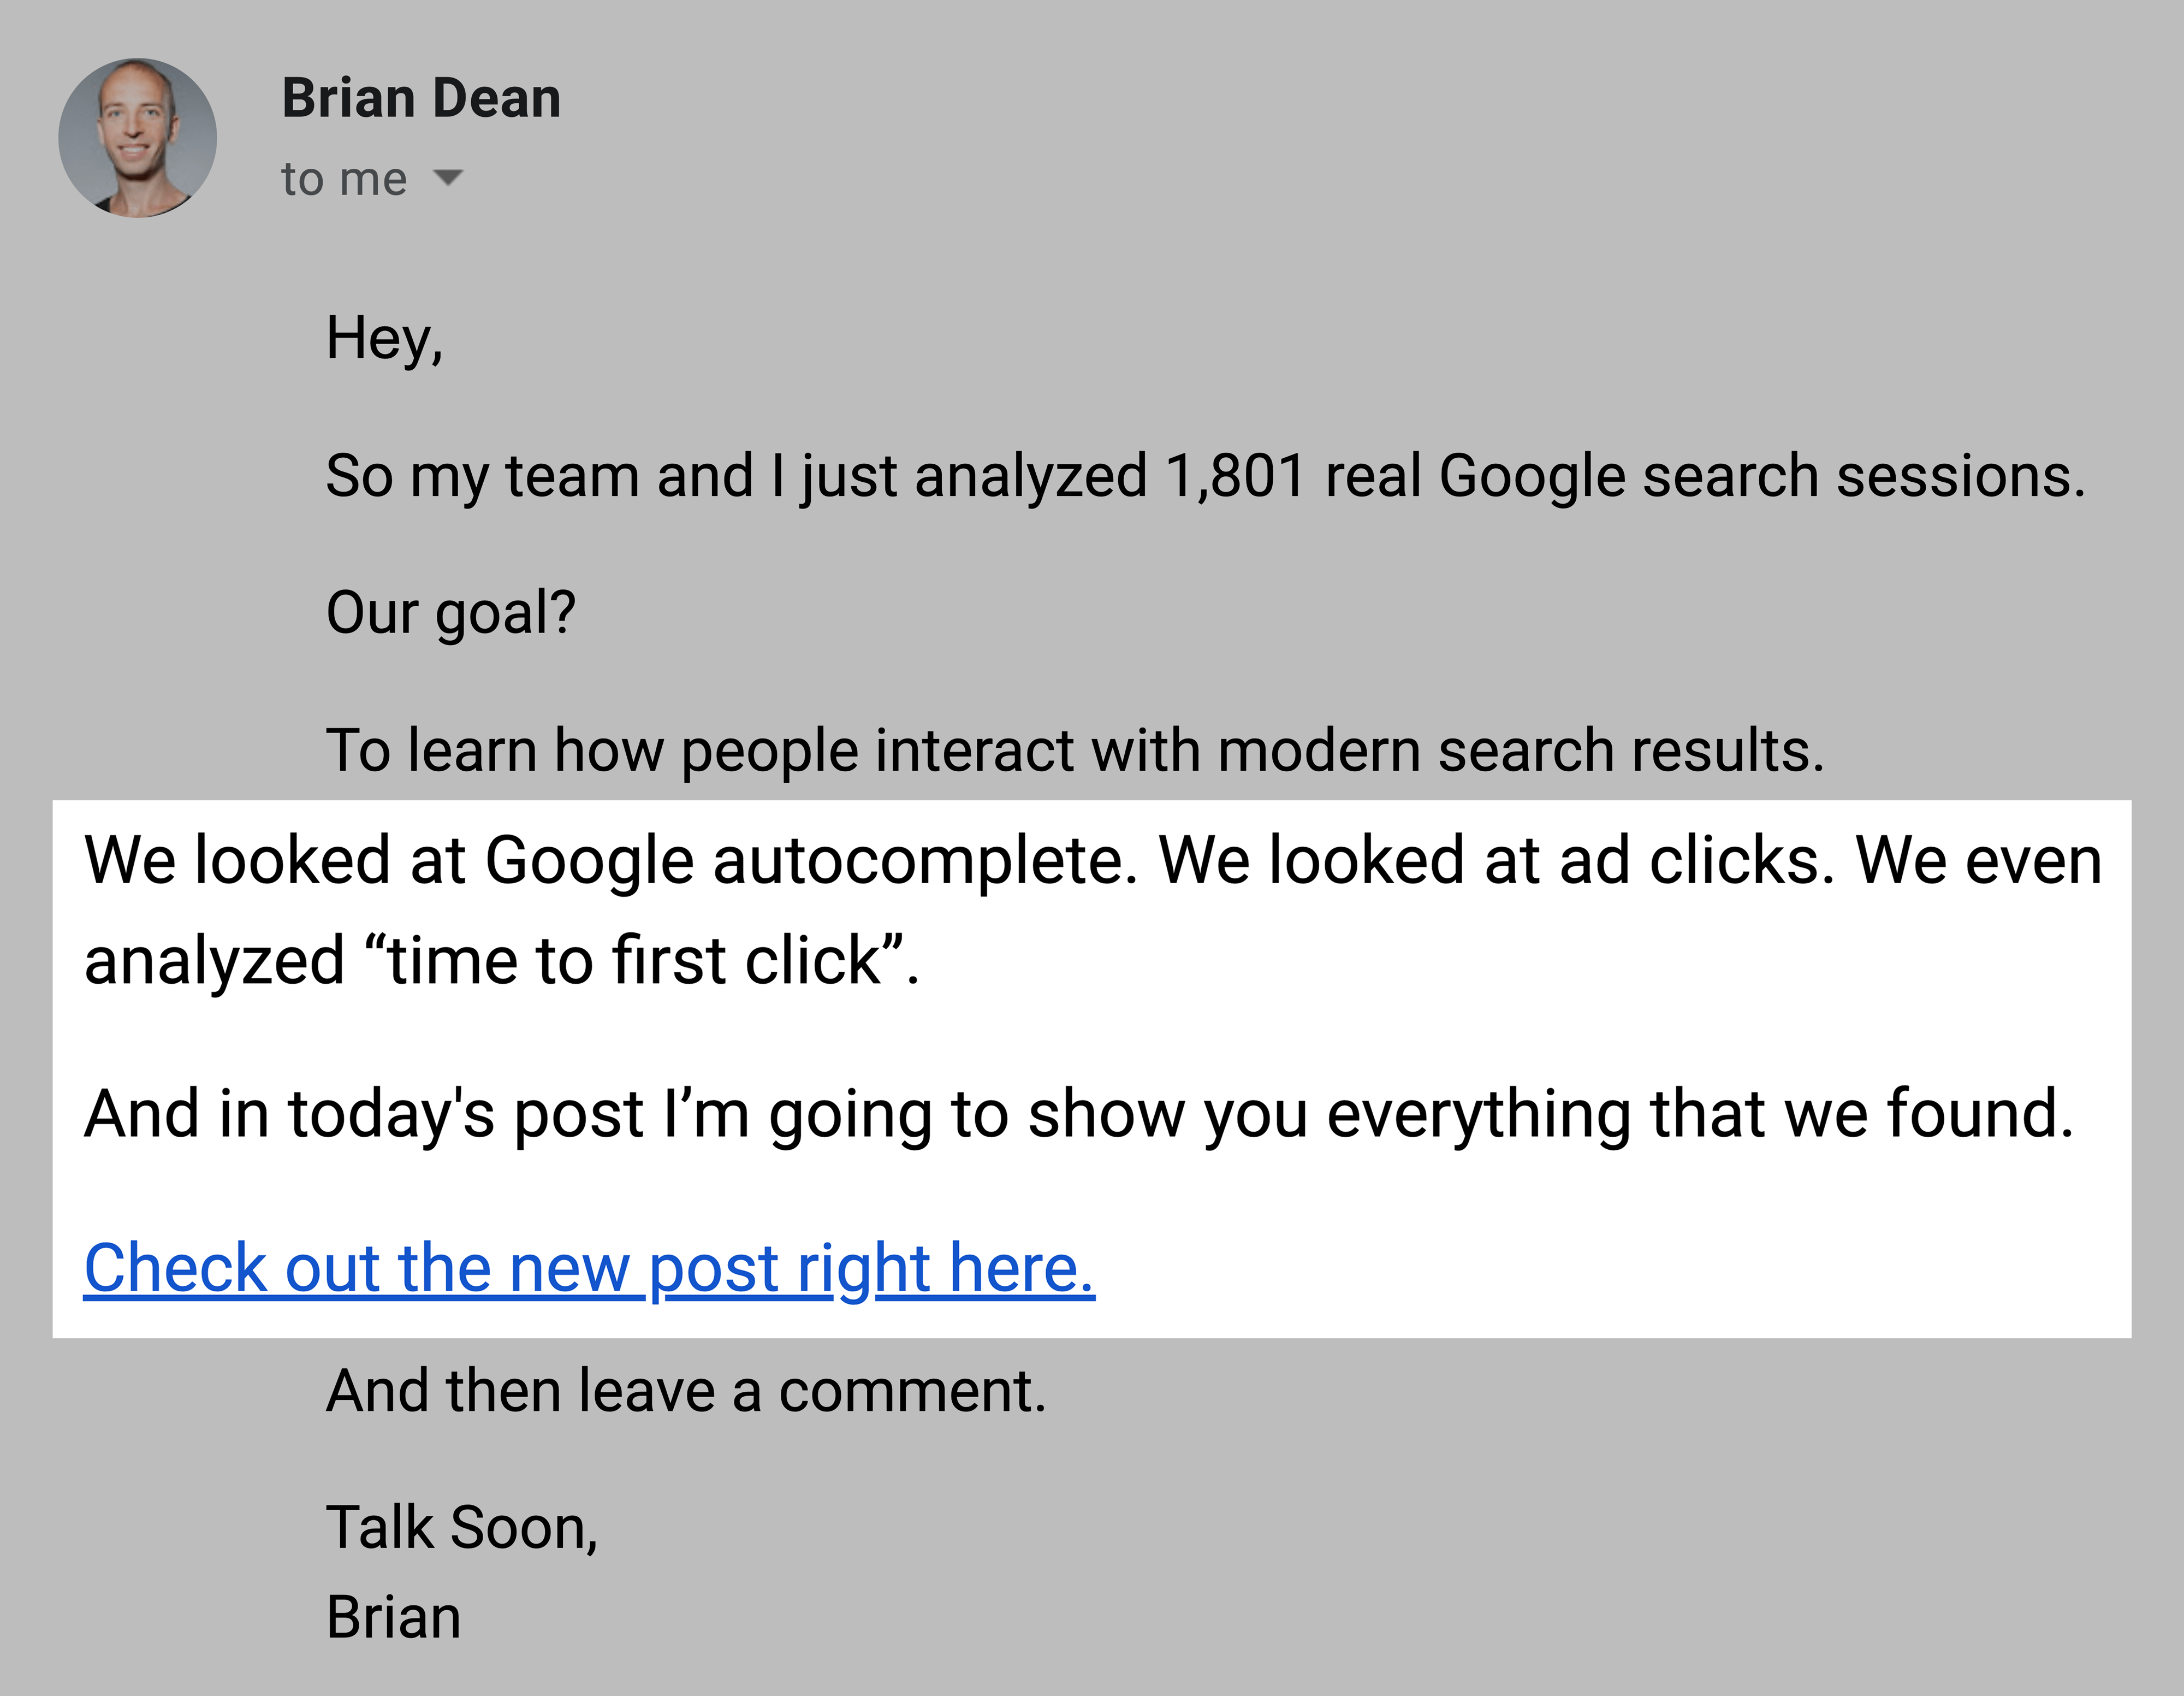Click the phrase 'Google autocomplete'
The width and height of the screenshot is (2184, 1696).
(x=811, y=860)
